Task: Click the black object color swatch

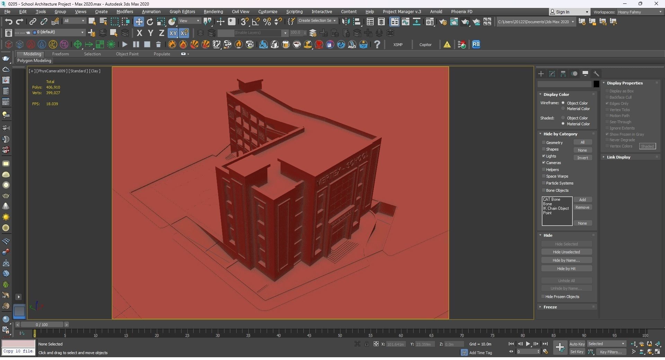Action: (596, 84)
